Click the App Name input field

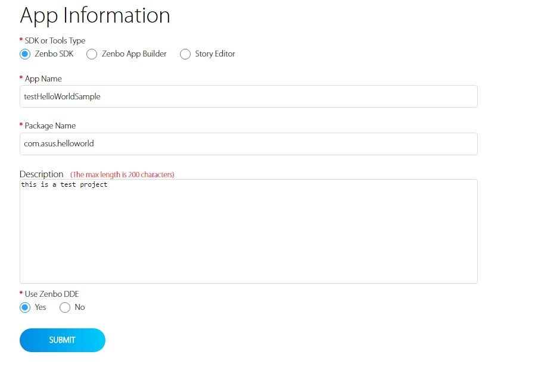248,96
